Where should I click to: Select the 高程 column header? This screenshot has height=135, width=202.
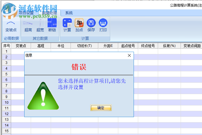(41, 46)
